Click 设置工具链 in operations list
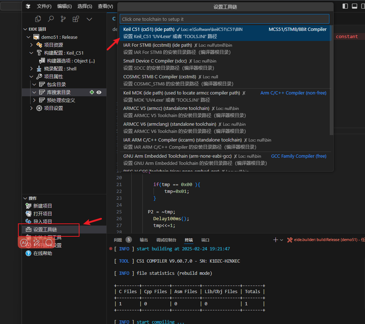Screen dimensions: 365x324 coord(45,230)
